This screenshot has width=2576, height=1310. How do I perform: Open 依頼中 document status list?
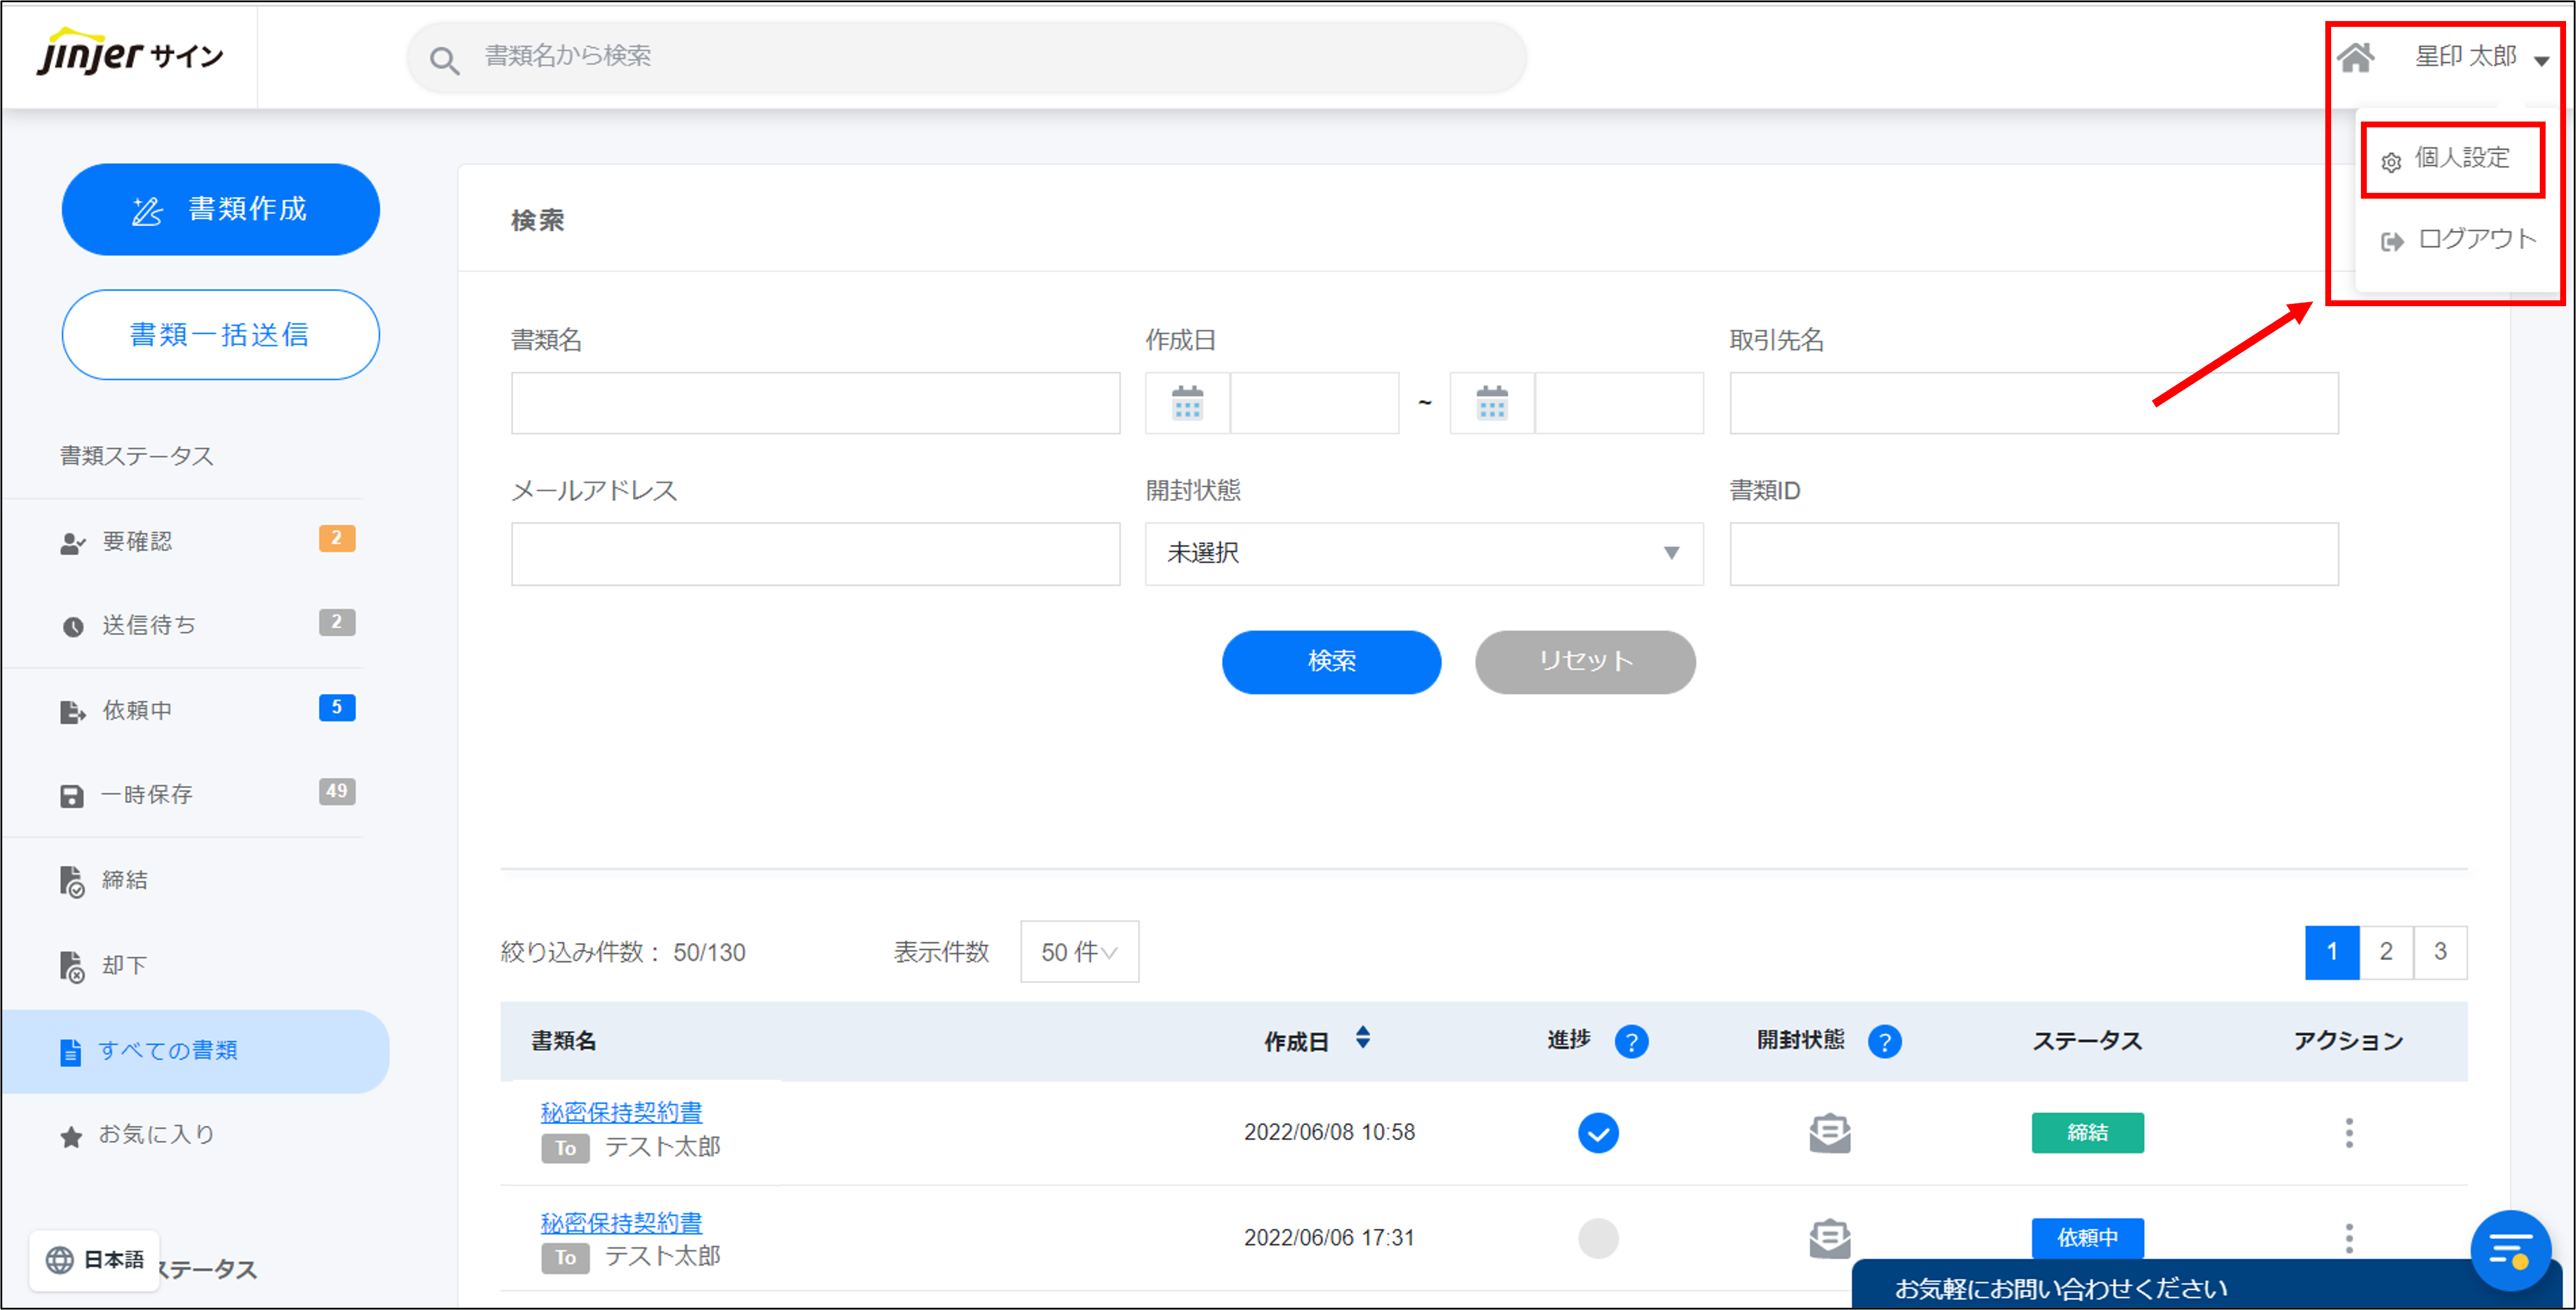click(138, 710)
